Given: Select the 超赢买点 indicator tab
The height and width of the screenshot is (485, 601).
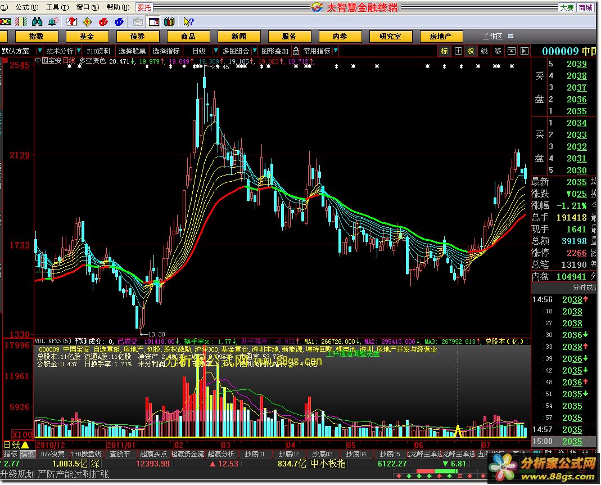Looking at the screenshot, I should [x=153, y=454].
